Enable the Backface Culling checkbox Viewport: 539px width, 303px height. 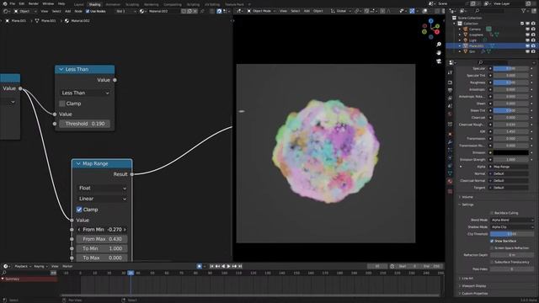[492, 213]
